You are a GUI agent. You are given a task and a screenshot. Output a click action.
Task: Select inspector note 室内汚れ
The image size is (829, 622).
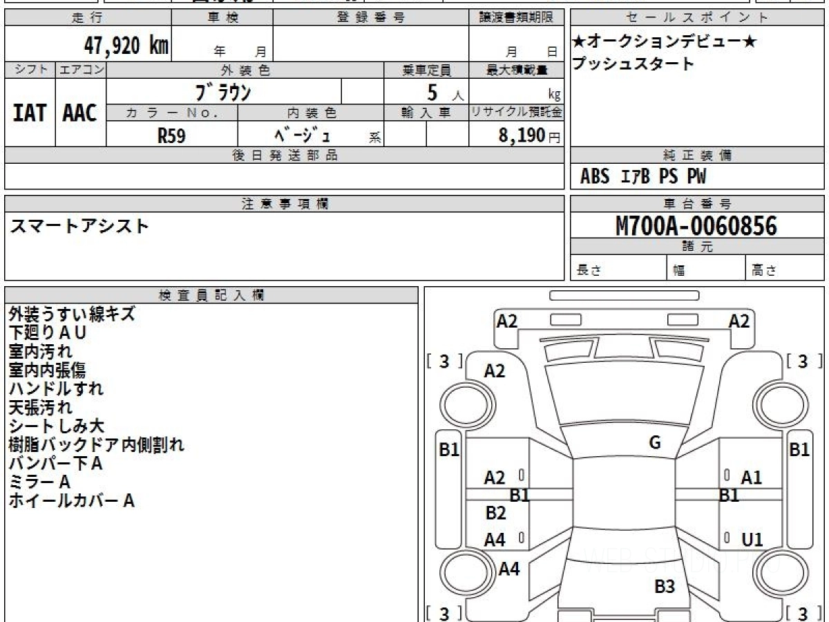pos(40,352)
